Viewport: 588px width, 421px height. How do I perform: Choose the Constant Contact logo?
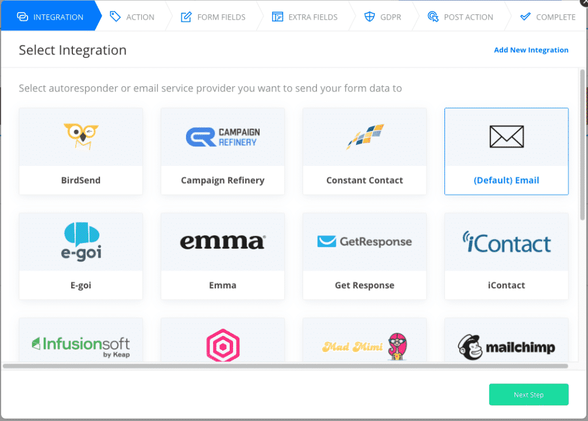[x=365, y=137]
